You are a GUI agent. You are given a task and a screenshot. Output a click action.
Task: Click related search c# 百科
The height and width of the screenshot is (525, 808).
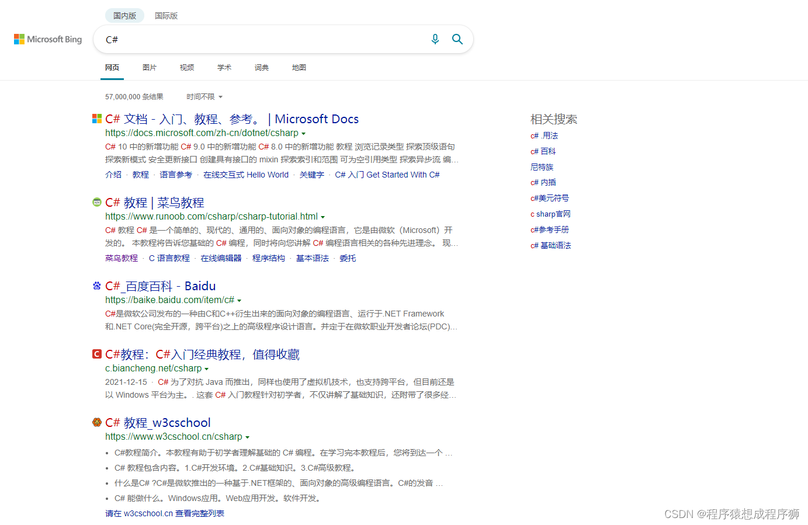[x=543, y=151]
